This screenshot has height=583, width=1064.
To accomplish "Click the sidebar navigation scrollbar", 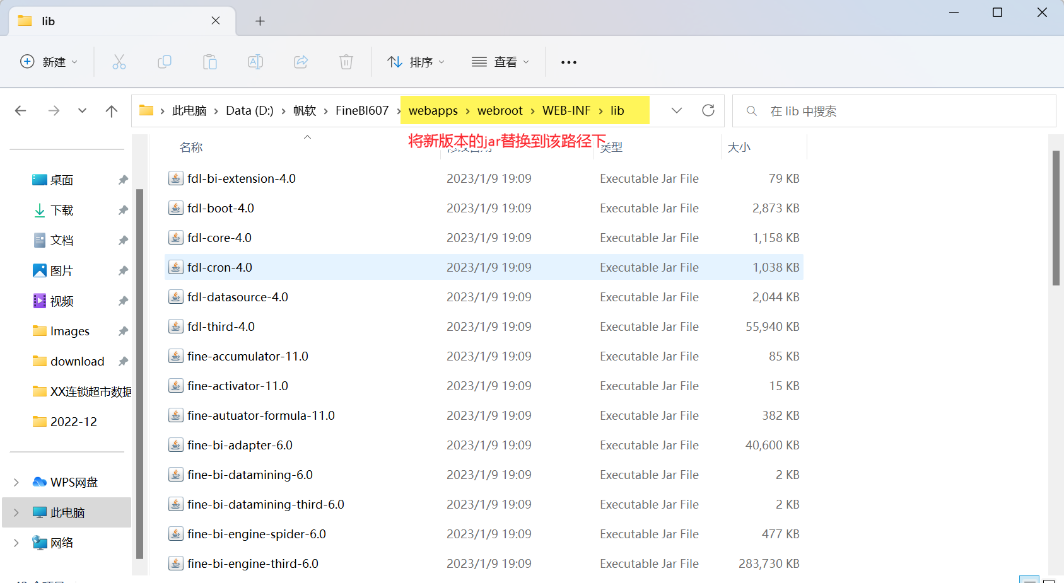I will pos(139,374).
